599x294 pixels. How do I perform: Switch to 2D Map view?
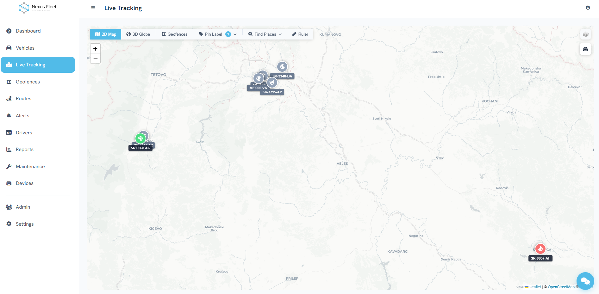pos(105,34)
